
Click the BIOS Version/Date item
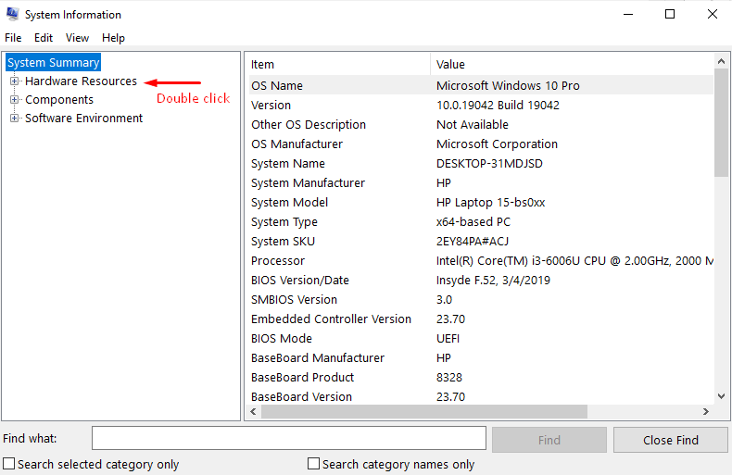coord(299,281)
